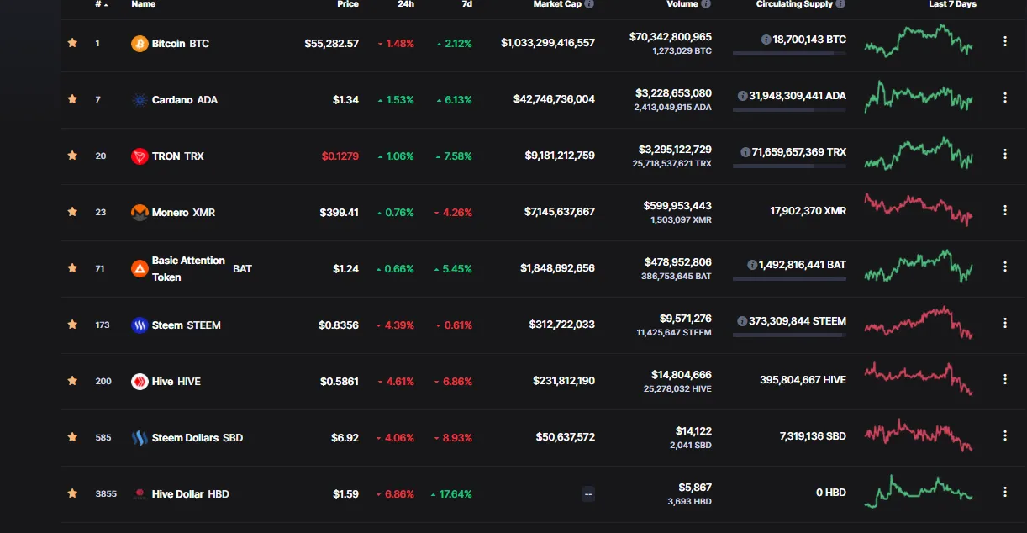Click Steem market cap $312,722,033
Screen dimensions: 1027x533
click(562, 325)
